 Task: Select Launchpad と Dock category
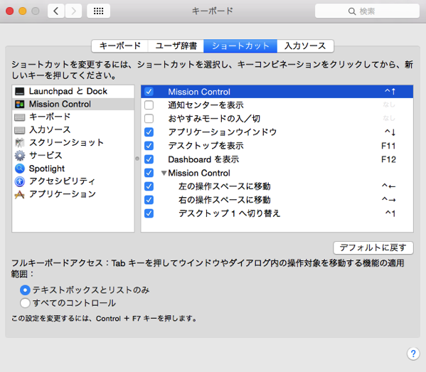pyautogui.click(x=73, y=91)
